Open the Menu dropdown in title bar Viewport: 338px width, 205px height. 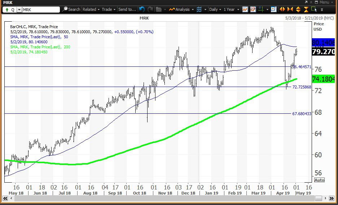tap(326, 2)
